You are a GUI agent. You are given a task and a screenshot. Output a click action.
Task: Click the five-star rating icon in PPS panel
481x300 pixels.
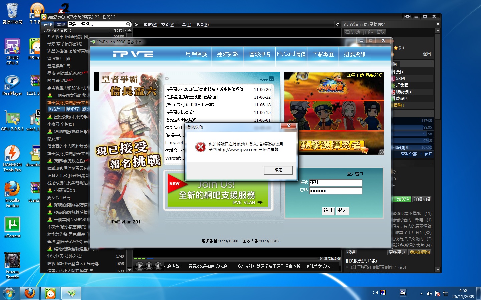396,48
